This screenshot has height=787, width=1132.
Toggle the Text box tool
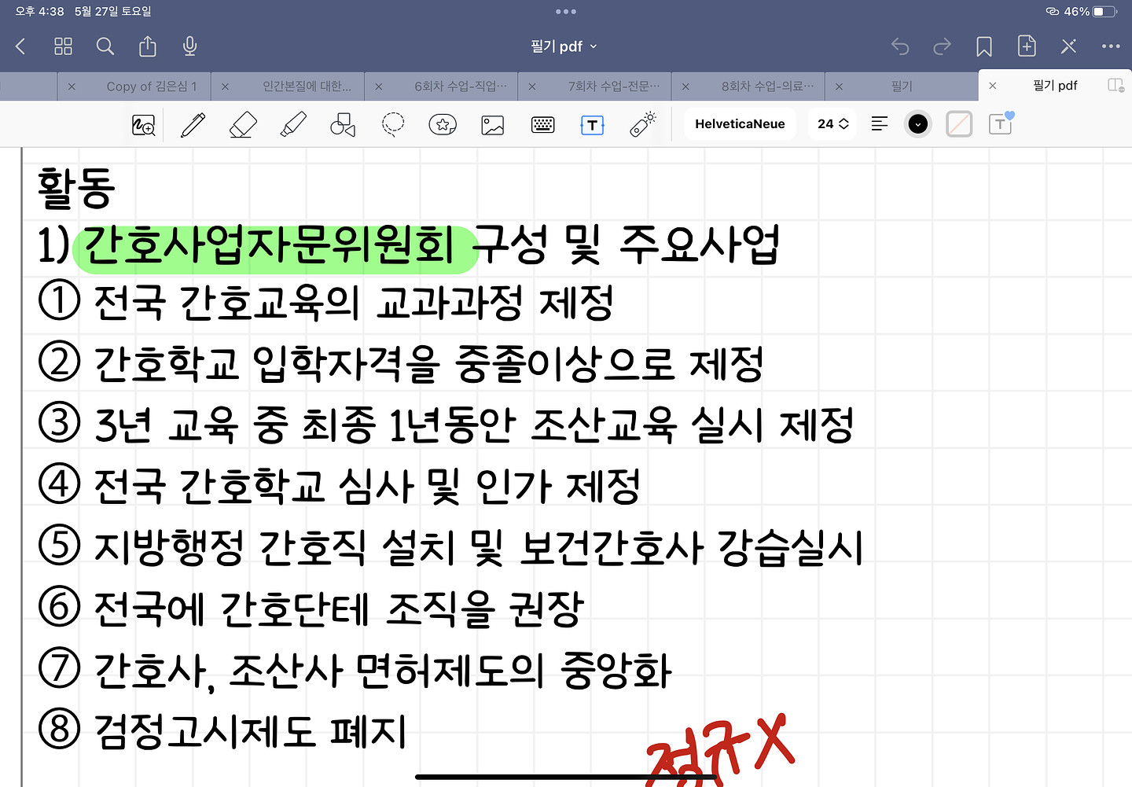point(592,125)
